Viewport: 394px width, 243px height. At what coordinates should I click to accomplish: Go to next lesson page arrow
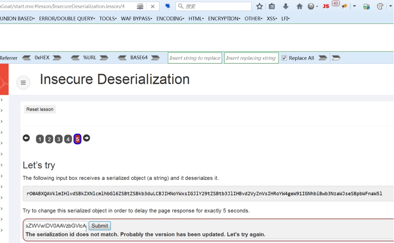86,138
